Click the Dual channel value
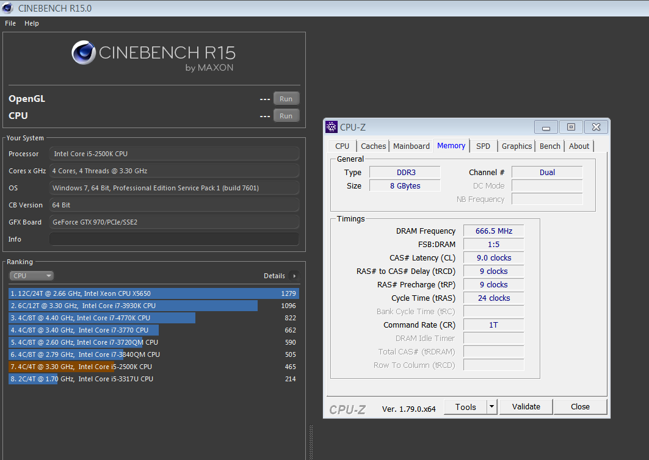Viewport: 649px width, 460px height. (x=547, y=172)
